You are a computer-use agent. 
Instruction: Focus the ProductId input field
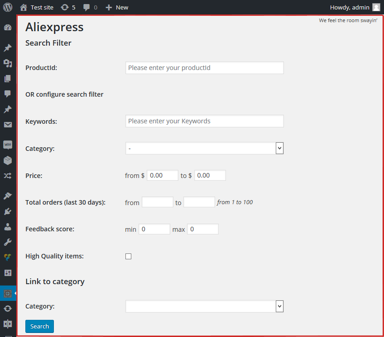[x=205, y=68]
